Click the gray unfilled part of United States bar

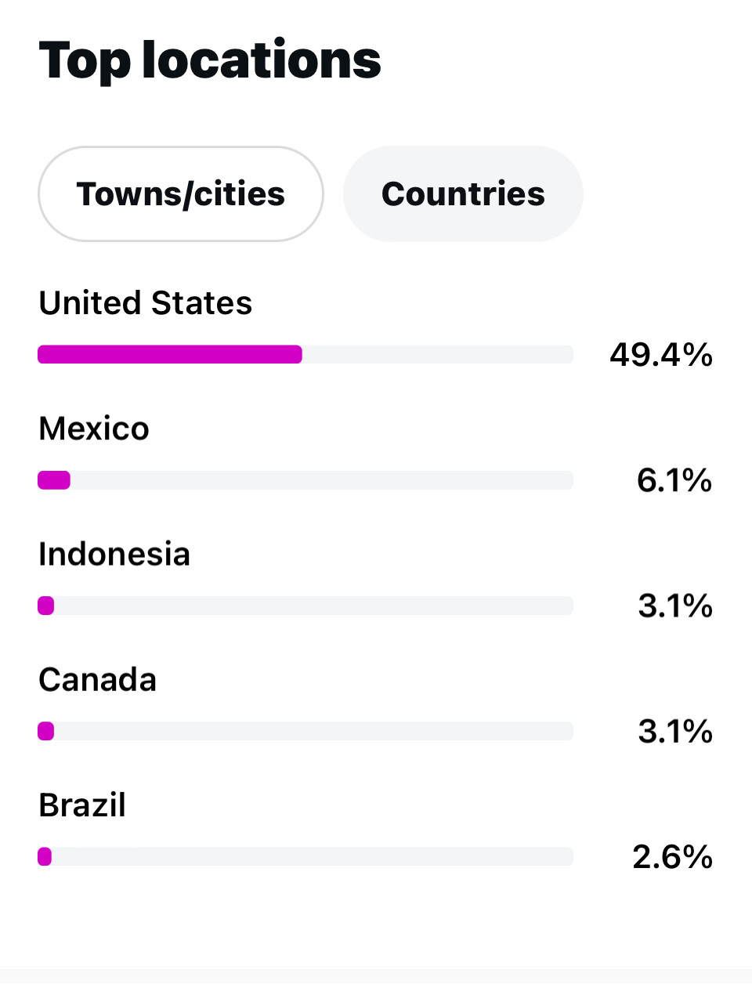[437, 354]
